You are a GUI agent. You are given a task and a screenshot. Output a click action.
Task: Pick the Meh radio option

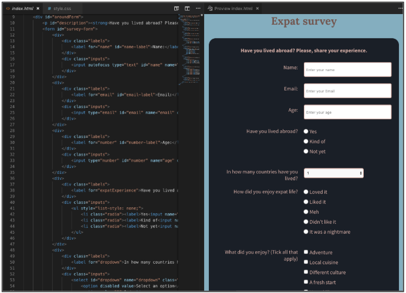306,211
